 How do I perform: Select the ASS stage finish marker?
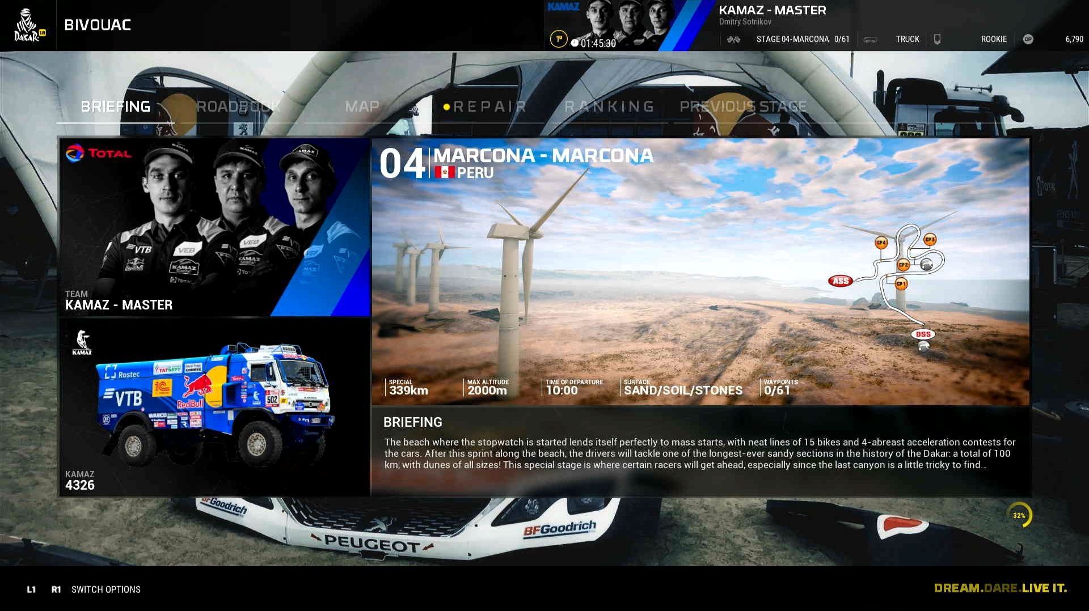coord(841,281)
